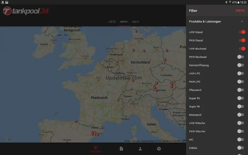Viewport: 248px width, 155px height.
Task: Toggle Super 98 filter on
Action: [x=241, y=106]
